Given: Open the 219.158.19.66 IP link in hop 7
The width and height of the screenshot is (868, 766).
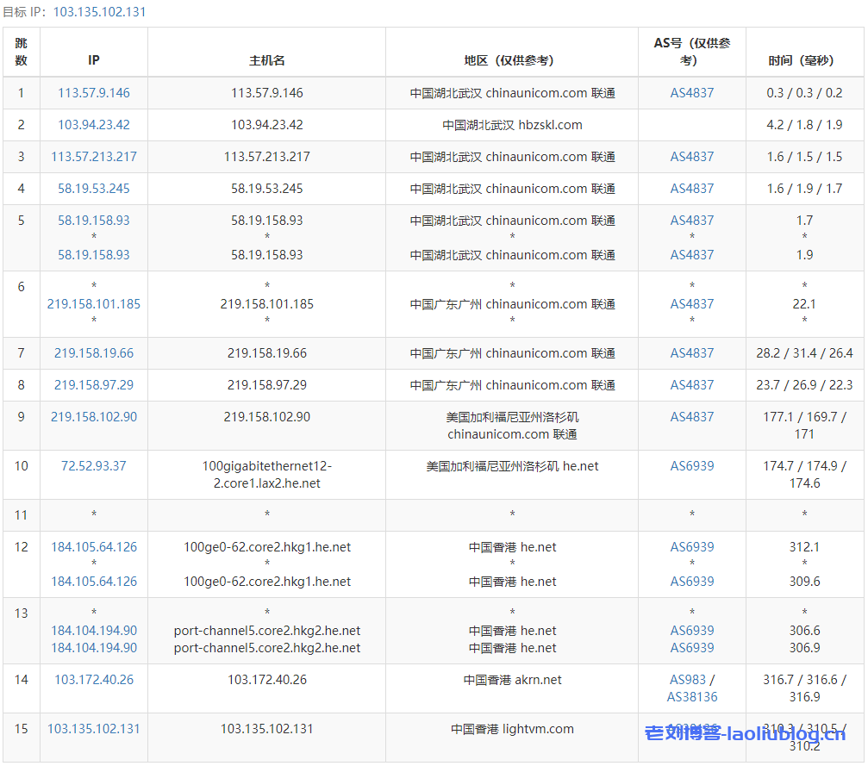Looking at the screenshot, I should point(94,353).
